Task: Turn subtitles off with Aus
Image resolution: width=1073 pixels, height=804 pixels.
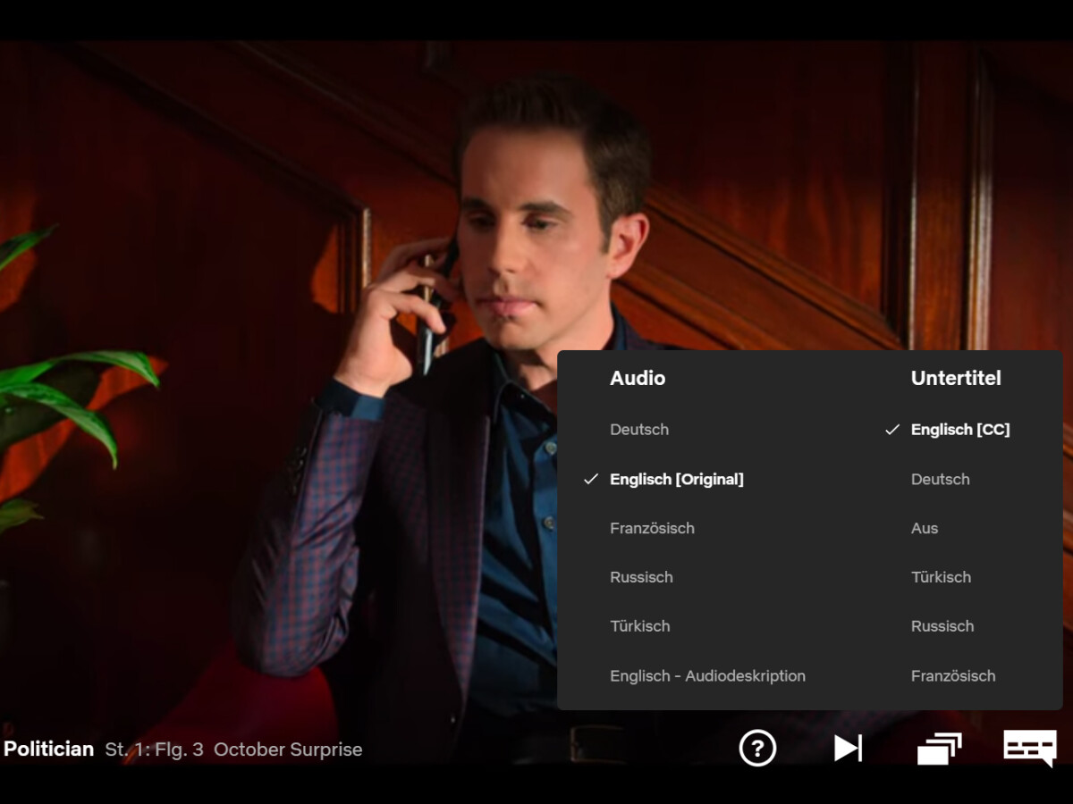Action: (x=925, y=529)
